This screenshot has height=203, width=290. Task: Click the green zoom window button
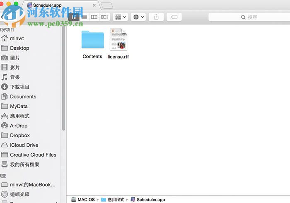(x=16, y=3)
